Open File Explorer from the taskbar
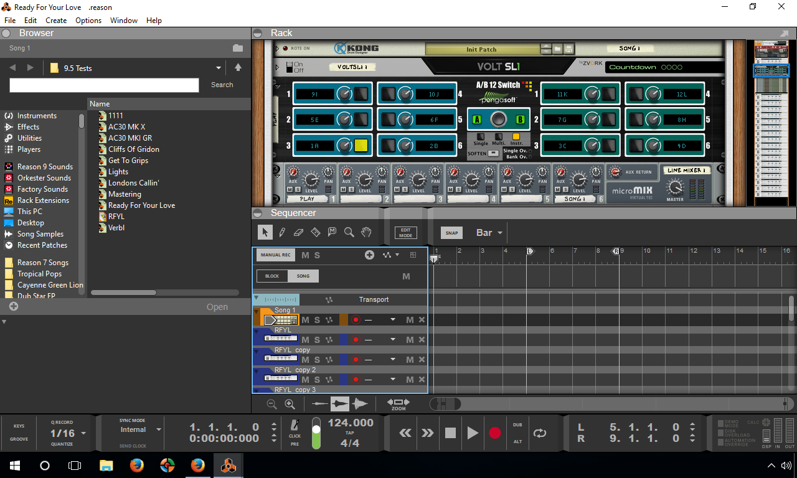This screenshot has width=797, height=478. coord(106,465)
